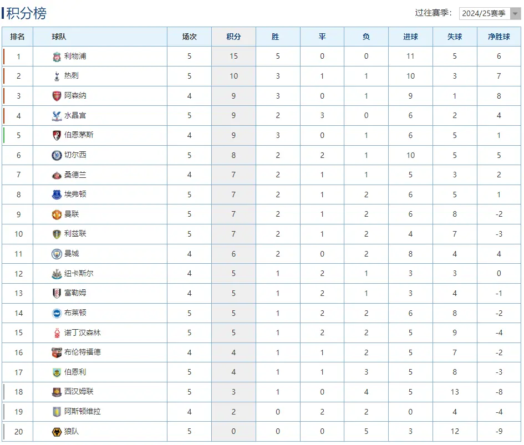Viewport: 524px width, 445px height.
Task: Click the Chelsea club crest icon
Action: pyautogui.click(x=57, y=155)
